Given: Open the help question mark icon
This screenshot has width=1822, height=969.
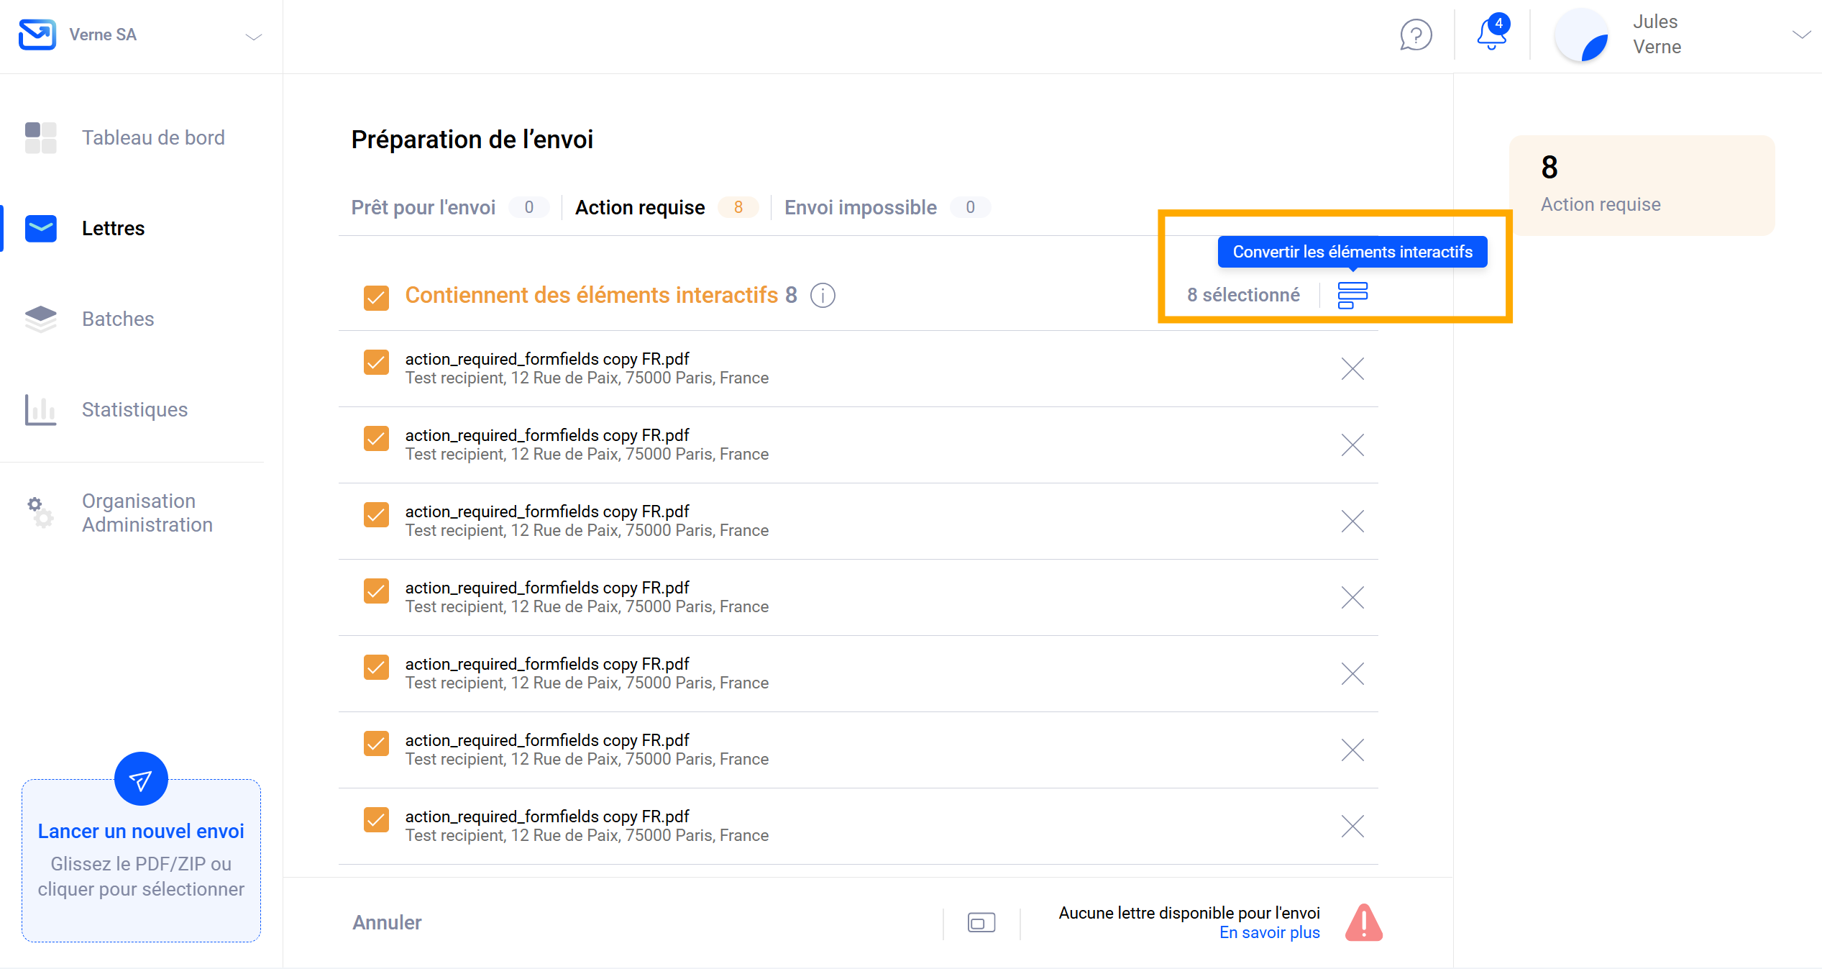Looking at the screenshot, I should (x=1415, y=35).
